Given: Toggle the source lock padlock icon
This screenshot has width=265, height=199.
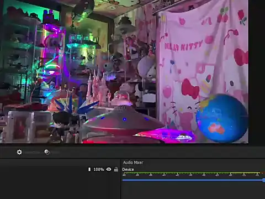Looking at the screenshot, I should click(x=116, y=169).
